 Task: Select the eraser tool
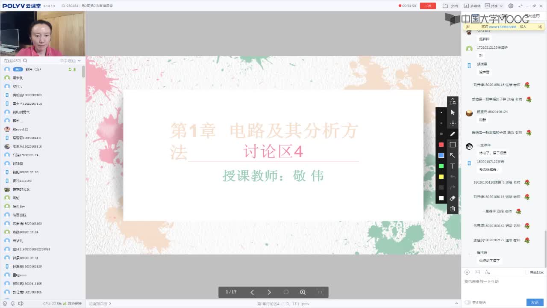(453, 198)
